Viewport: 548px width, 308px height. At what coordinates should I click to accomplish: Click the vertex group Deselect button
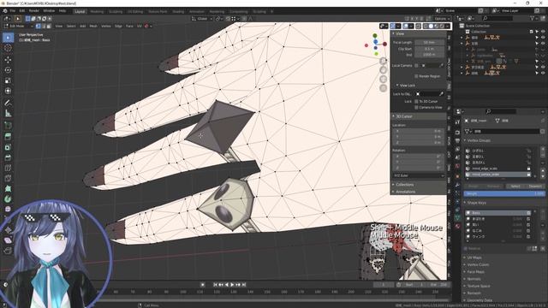point(534,187)
